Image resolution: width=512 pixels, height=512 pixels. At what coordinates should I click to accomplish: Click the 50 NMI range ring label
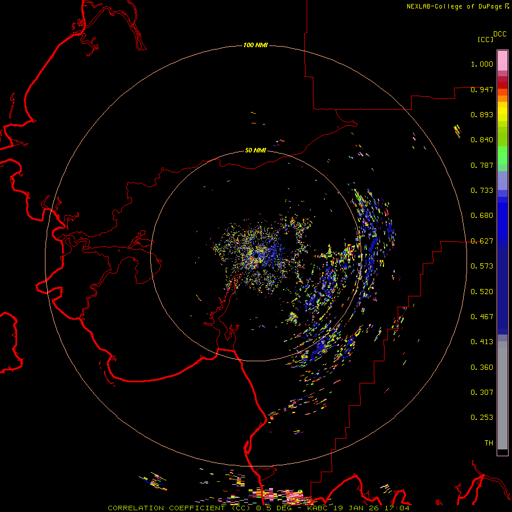coord(255,150)
